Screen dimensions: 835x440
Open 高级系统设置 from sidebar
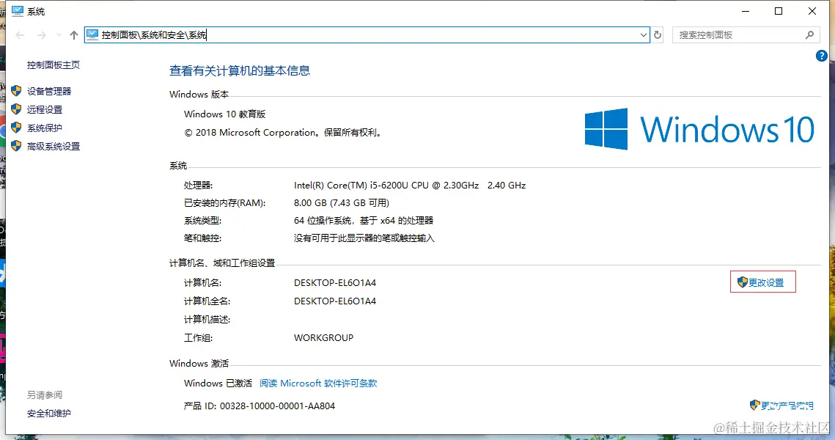54,147
